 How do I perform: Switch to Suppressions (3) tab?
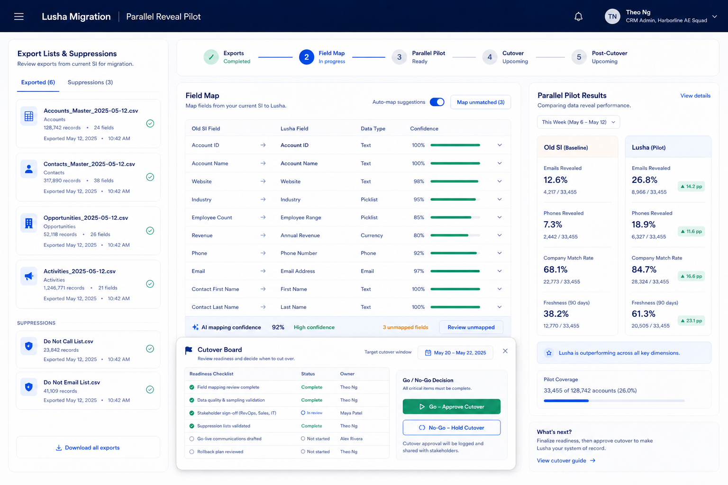click(x=90, y=82)
